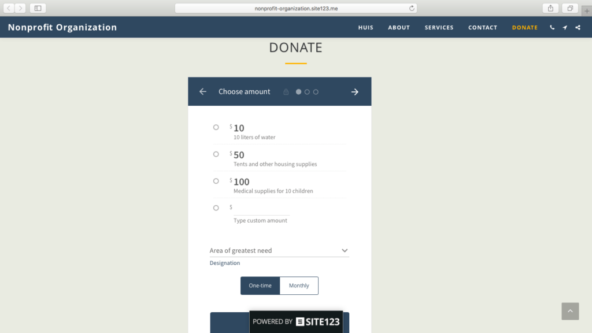Open the Area of greatest need dropdown

[x=279, y=250]
